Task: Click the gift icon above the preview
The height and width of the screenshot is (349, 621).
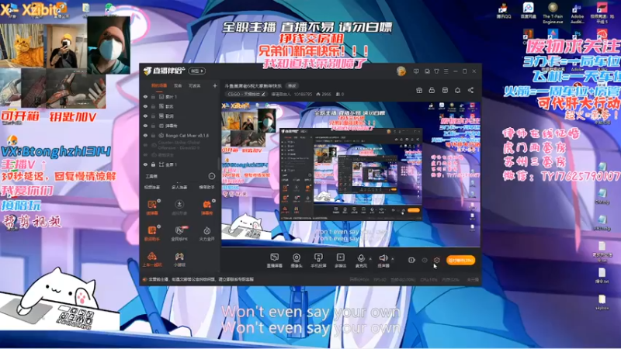Action: coord(419,90)
